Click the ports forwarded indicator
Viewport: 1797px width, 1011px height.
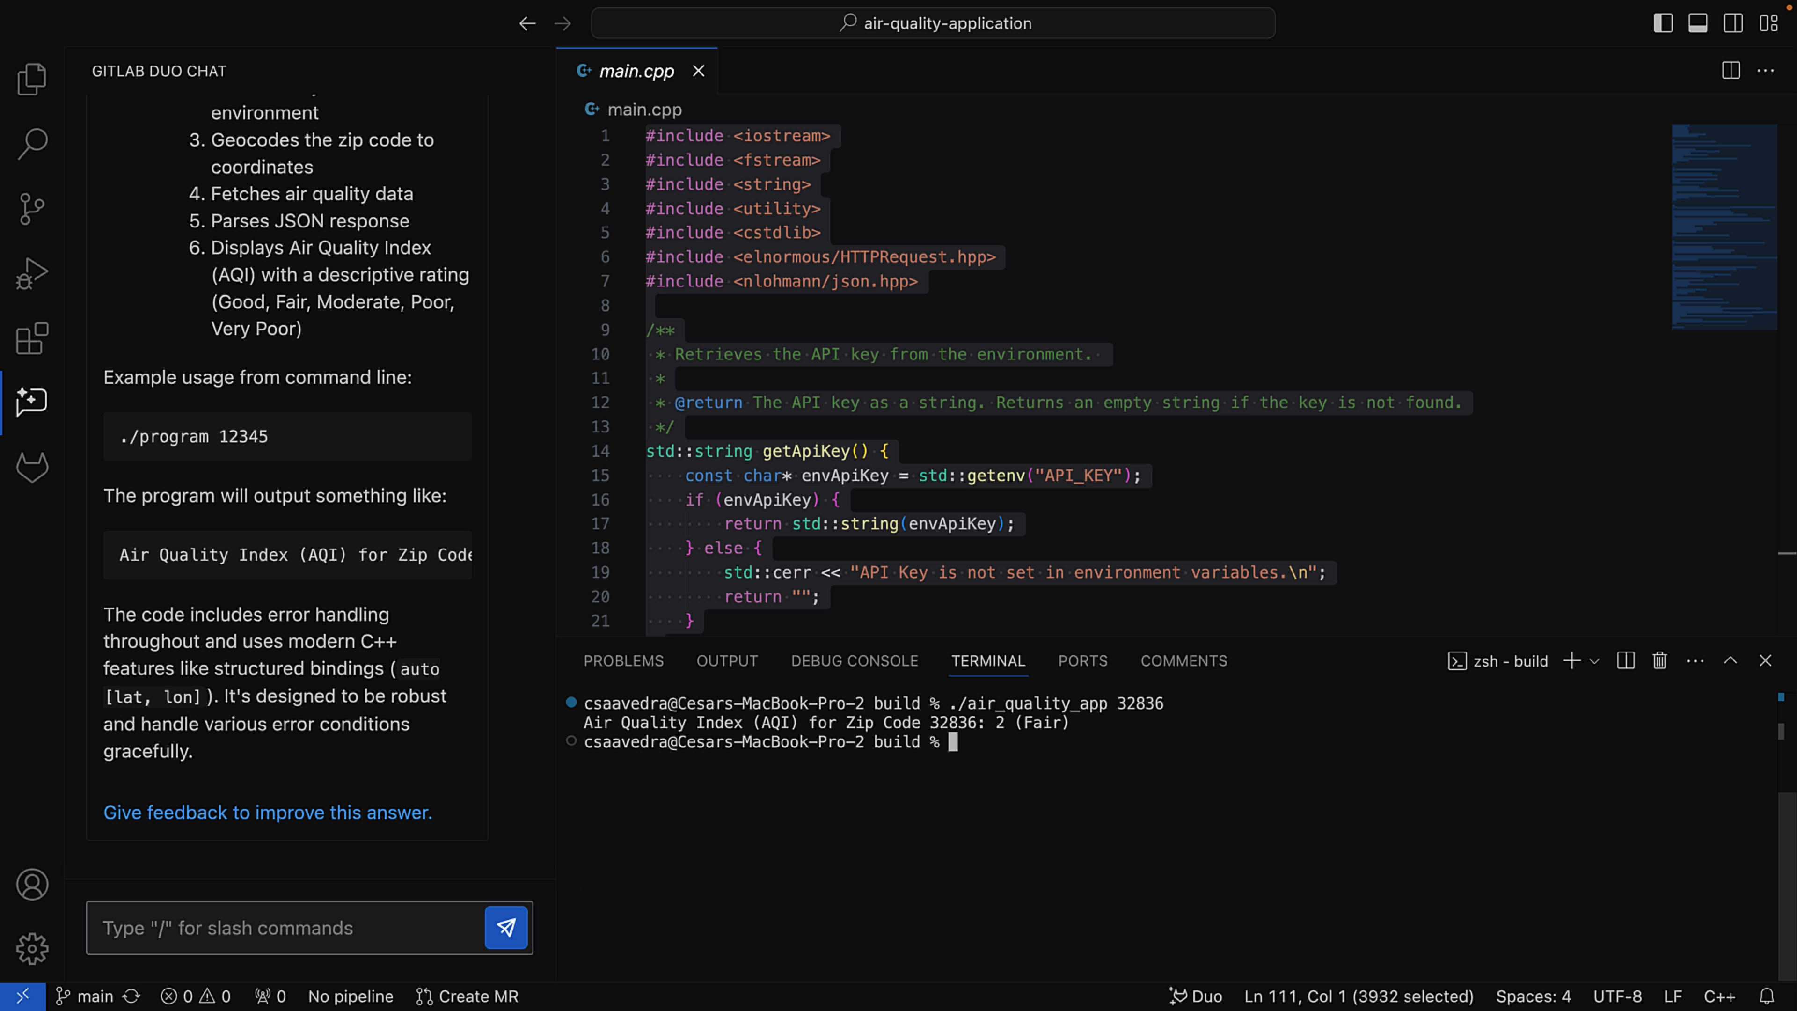270,996
